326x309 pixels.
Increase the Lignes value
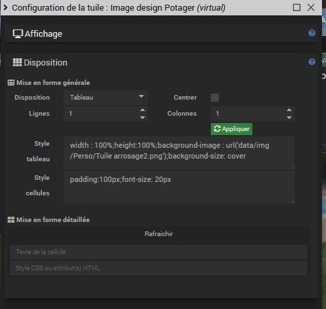[143, 110]
